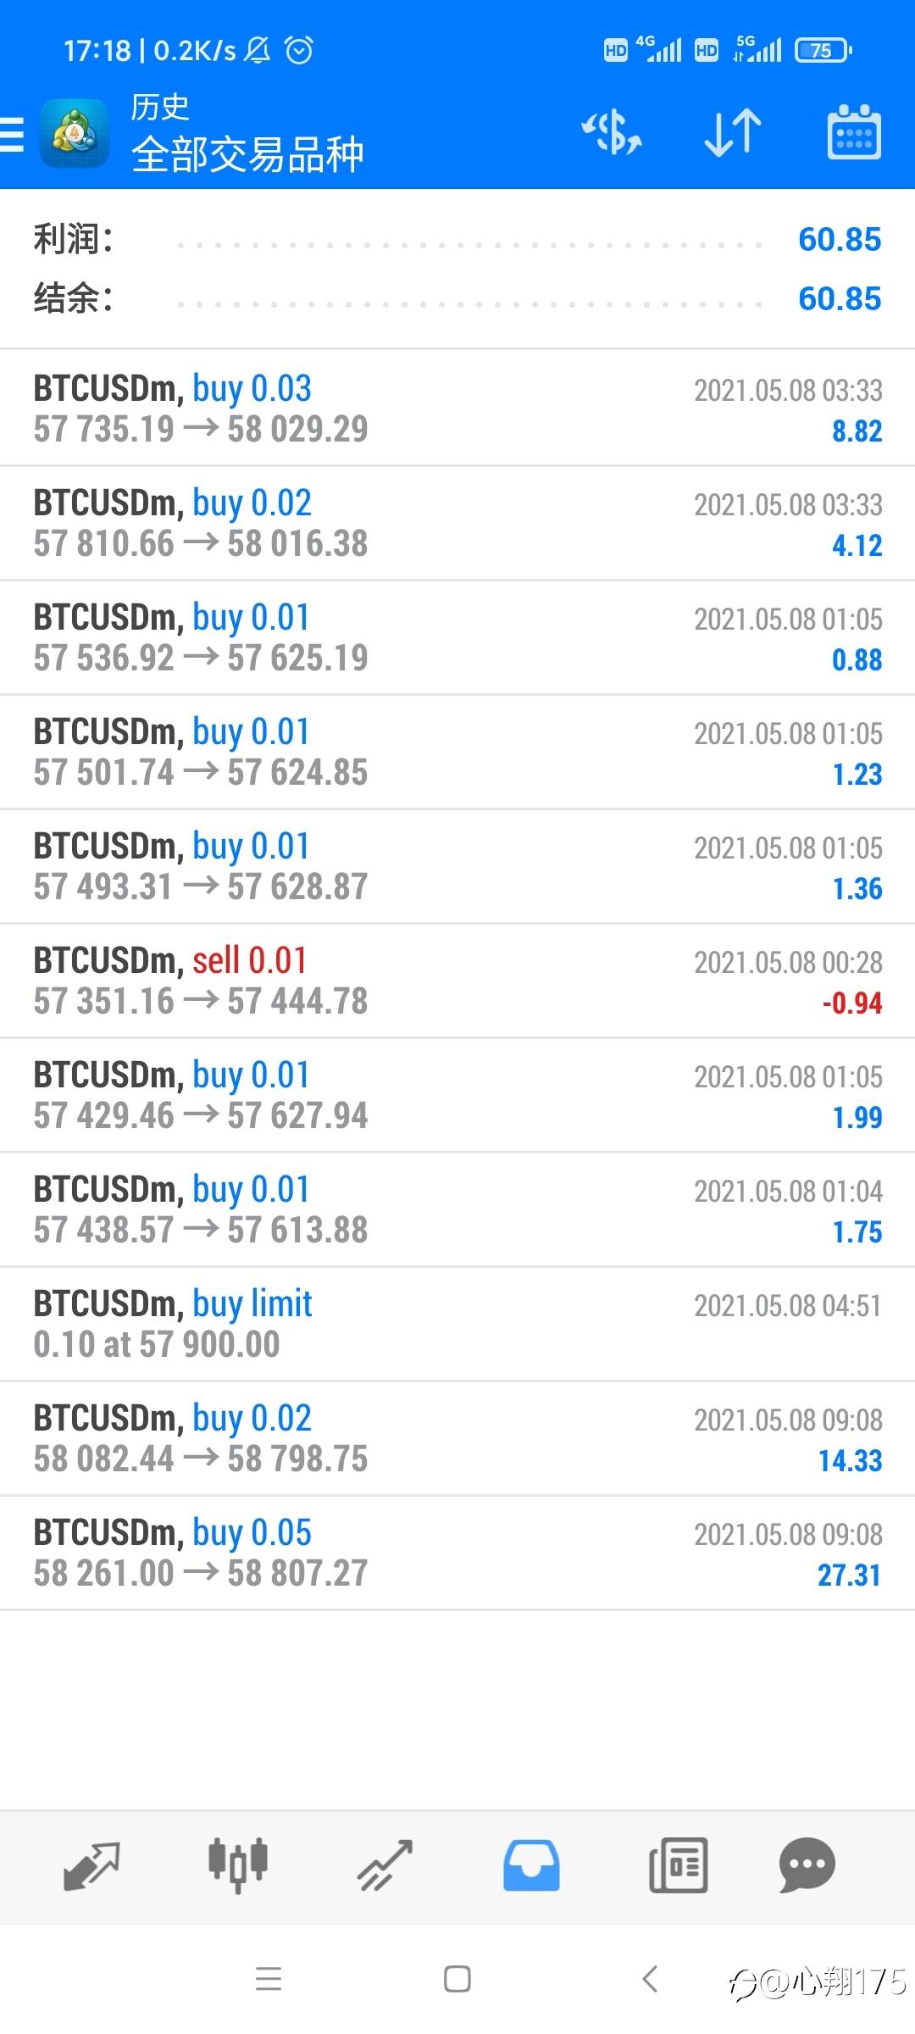Open the hamburger side menu
This screenshot has width=915, height=2034.
click(x=14, y=135)
